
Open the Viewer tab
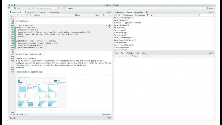coord(144,53)
